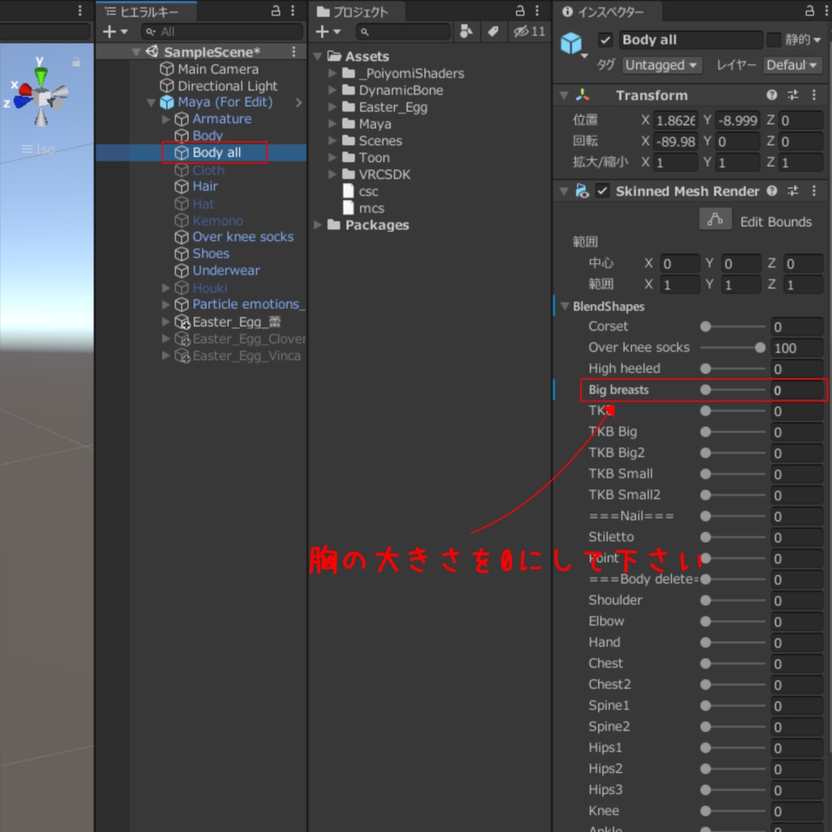Click the High heeled blendshape slider
Image resolution: width=832 pixels, height=832 pixels.
pyautogui.click(x=733, y=369)
